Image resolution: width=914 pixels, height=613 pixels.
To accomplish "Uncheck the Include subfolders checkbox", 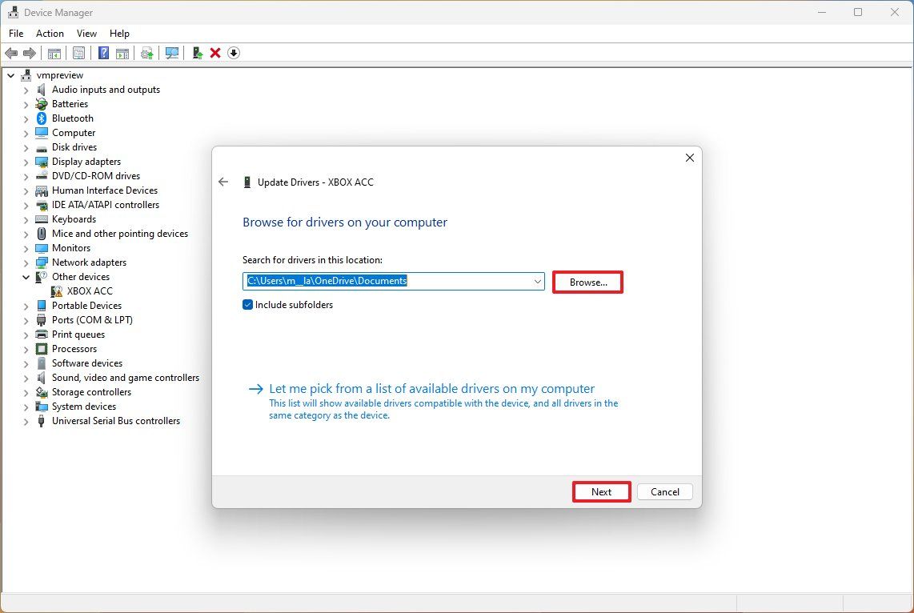I will pyautogui.click(x=247, y=304).
